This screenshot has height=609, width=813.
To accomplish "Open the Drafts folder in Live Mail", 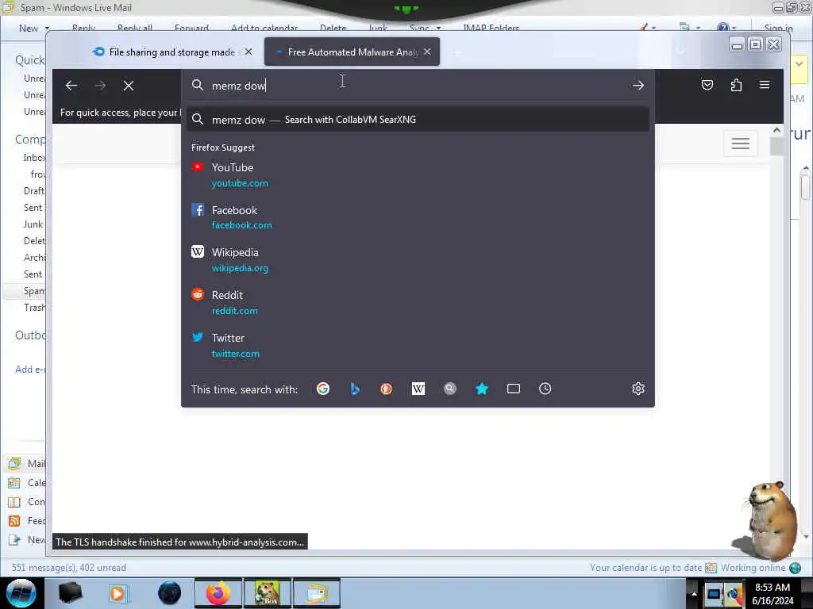I will click(x=33, y=191).
